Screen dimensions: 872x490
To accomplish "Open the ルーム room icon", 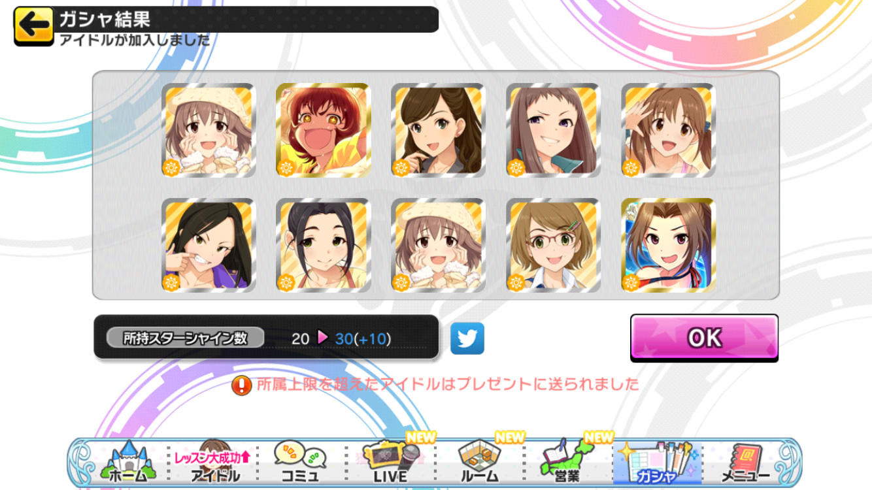I will [478, 462].
